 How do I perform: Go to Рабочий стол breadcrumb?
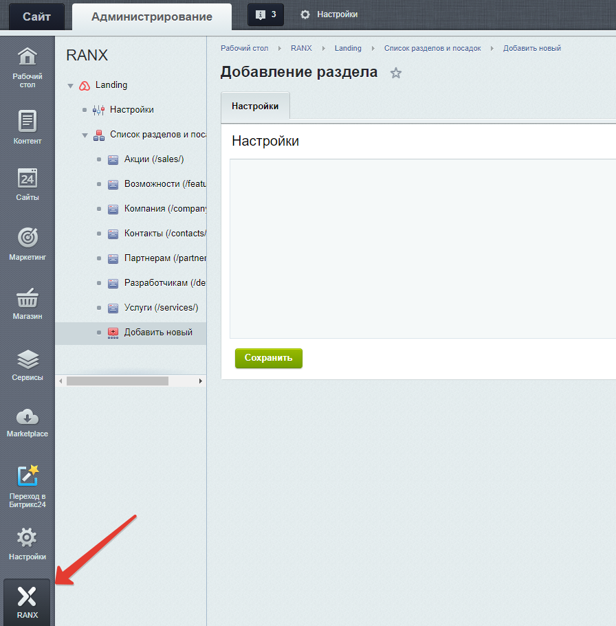tap(245, 48)
